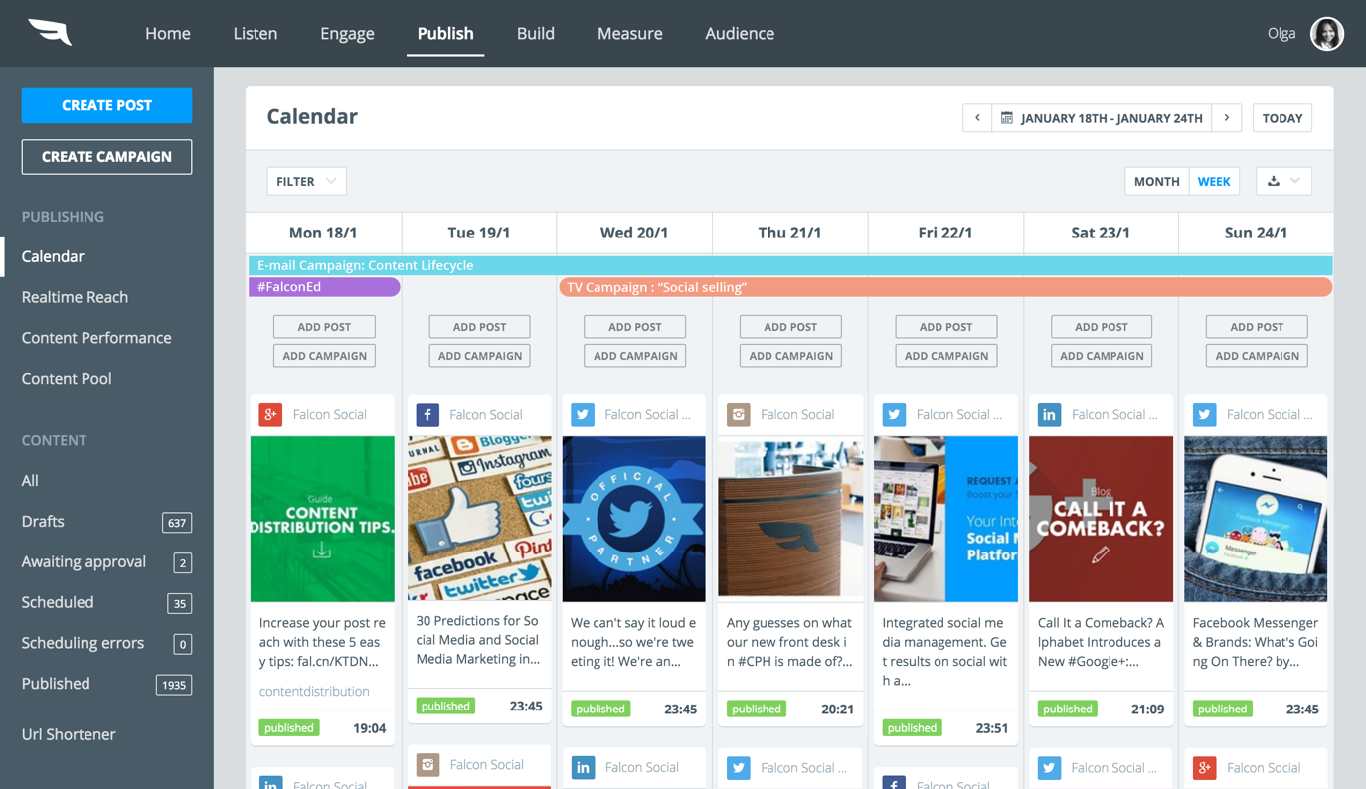Screen dimensions: 1366x789
Task: Open the Content Distribution Tips post image
Action: click(322, 519)
